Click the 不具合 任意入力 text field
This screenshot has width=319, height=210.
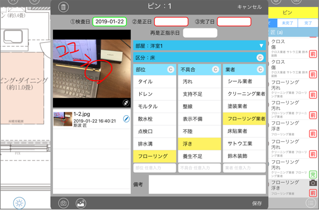click(199, 168)
